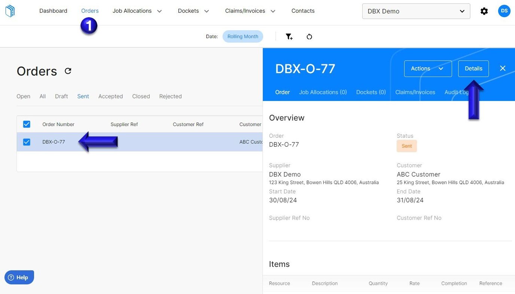Change the Rolling Month date filter
This screenshot has height=294, width=515.
tap(243, 36)
